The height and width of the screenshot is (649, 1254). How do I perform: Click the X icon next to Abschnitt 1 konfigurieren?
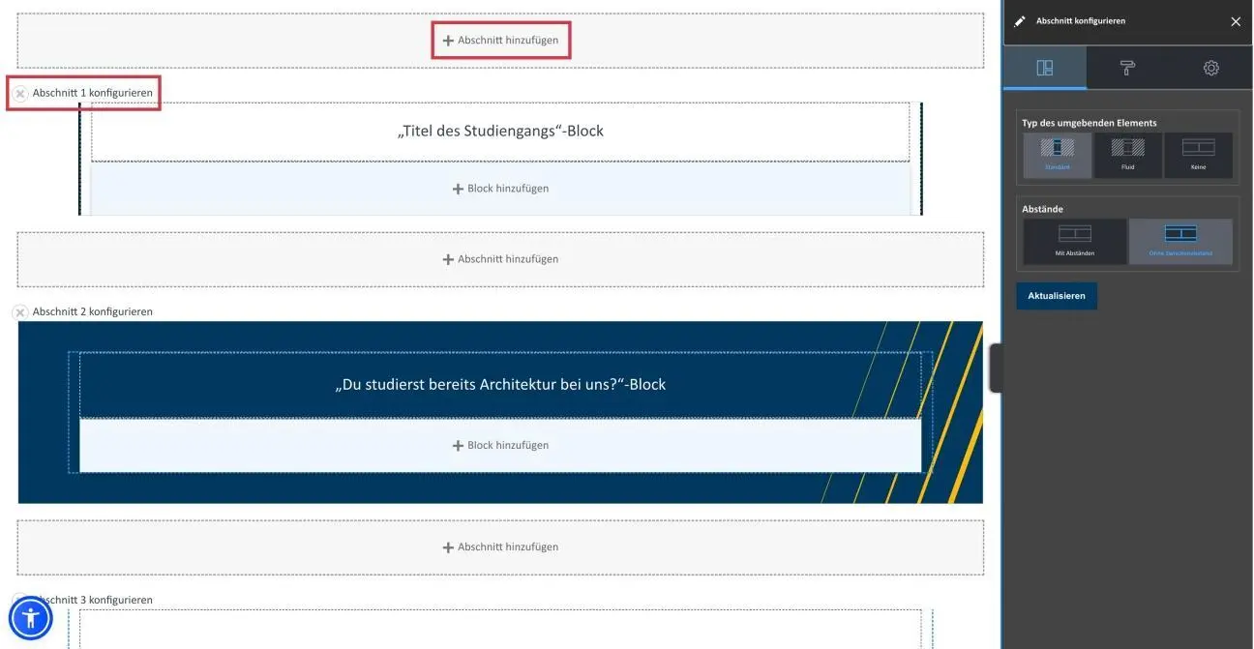[20, 93]
